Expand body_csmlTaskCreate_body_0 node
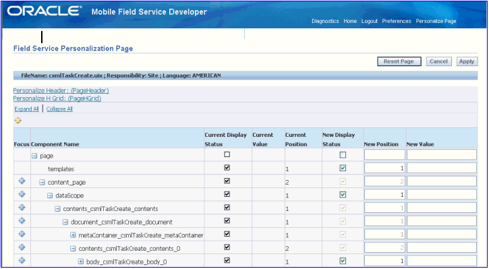The image size is (489, 269). coord(80,262)
